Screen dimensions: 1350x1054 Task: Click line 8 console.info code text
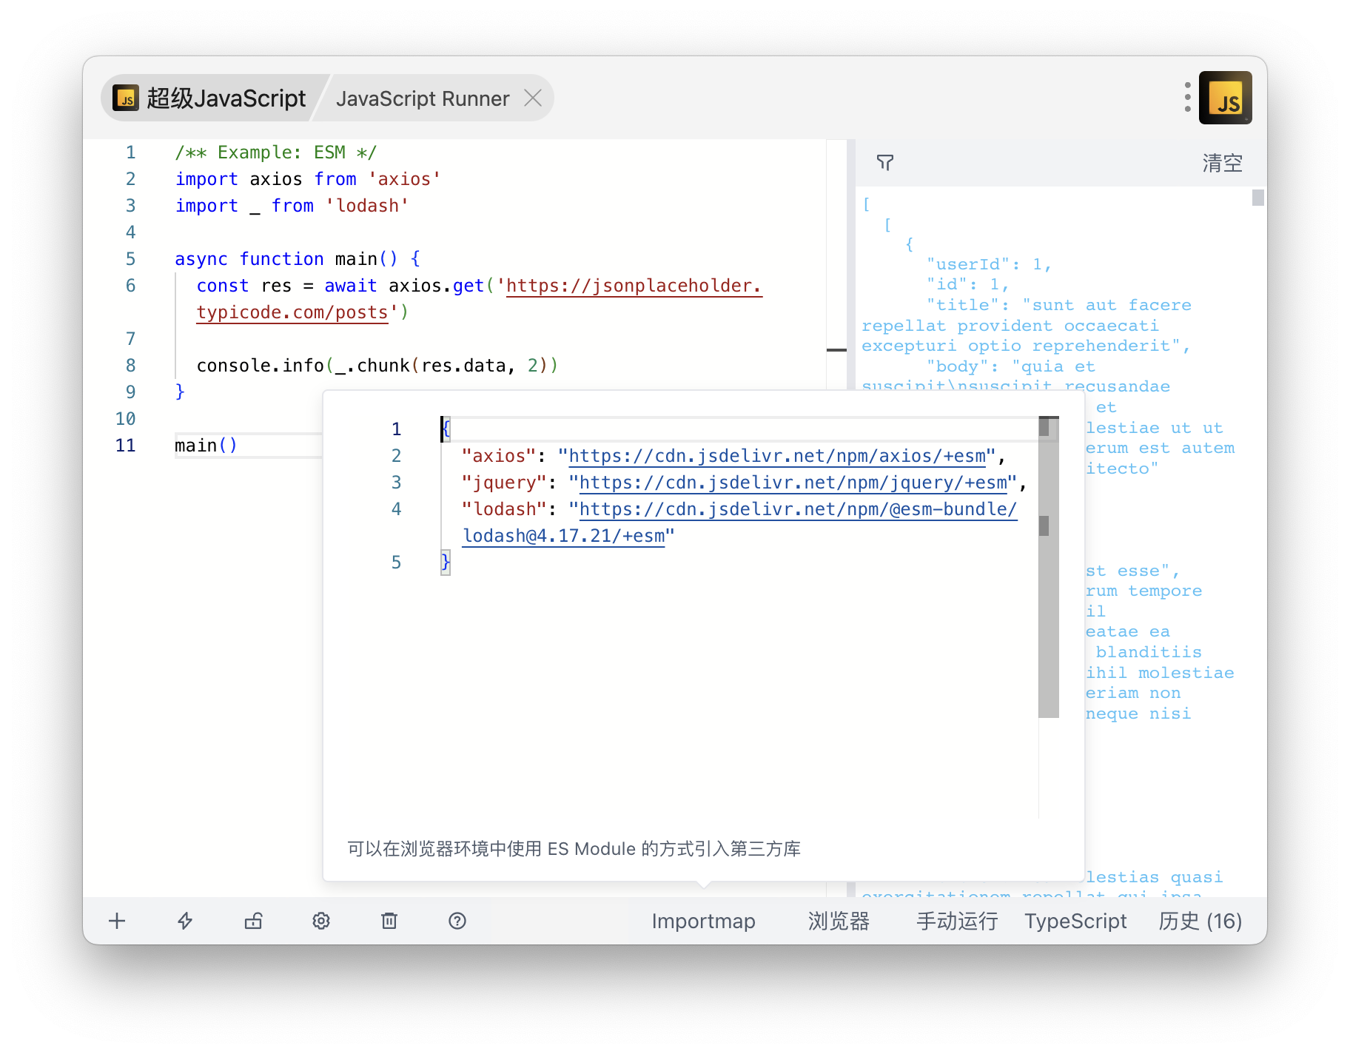pyautogui.click(x=377, y=366)
